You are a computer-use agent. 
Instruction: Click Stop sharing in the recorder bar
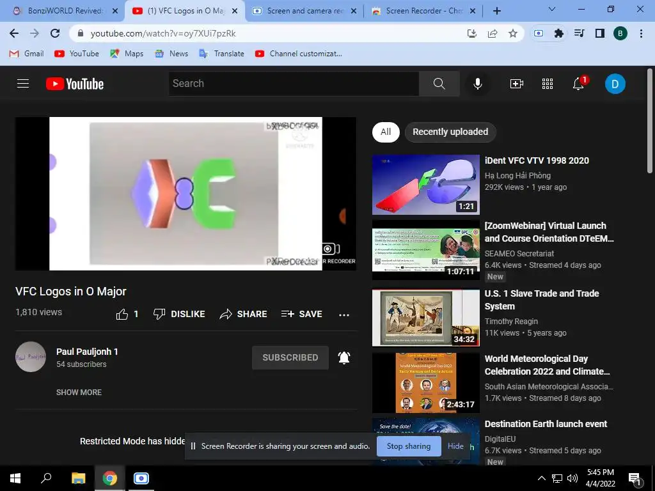click(409, 446)
